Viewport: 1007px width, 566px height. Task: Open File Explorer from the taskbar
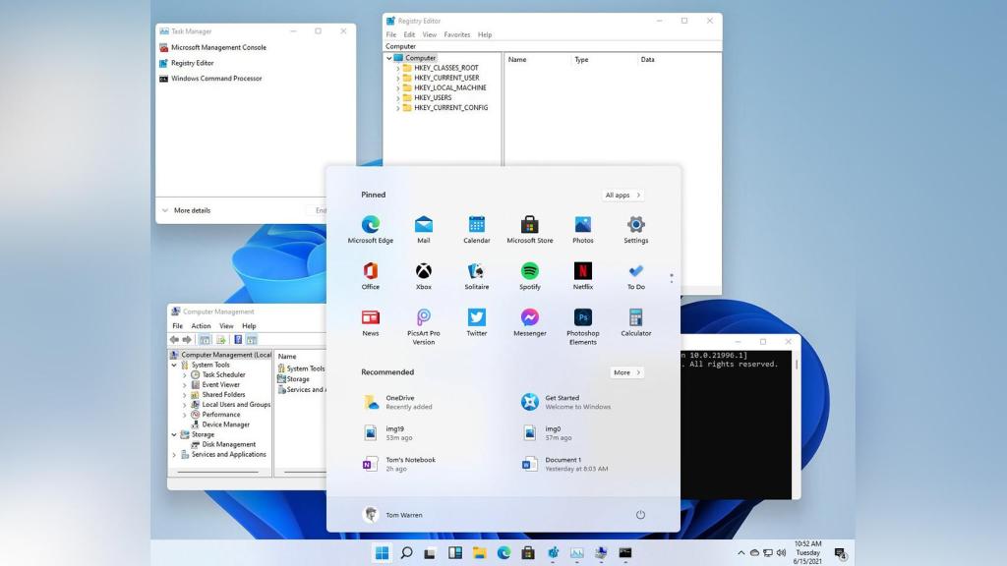[x=480, y=552]
